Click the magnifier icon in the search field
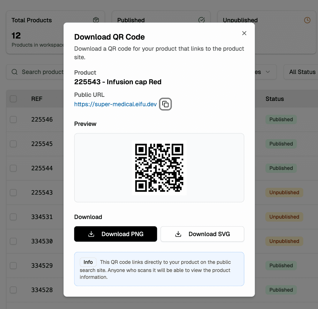This screenshot has height=309, width=318. point(14,72)
